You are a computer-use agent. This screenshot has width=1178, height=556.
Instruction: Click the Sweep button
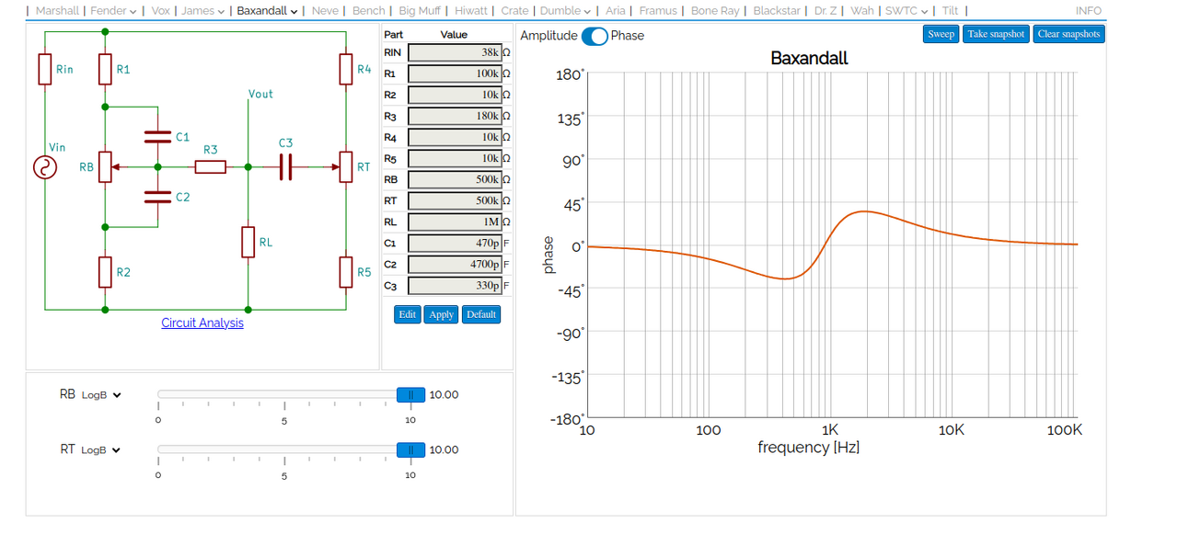coord(941,34)
